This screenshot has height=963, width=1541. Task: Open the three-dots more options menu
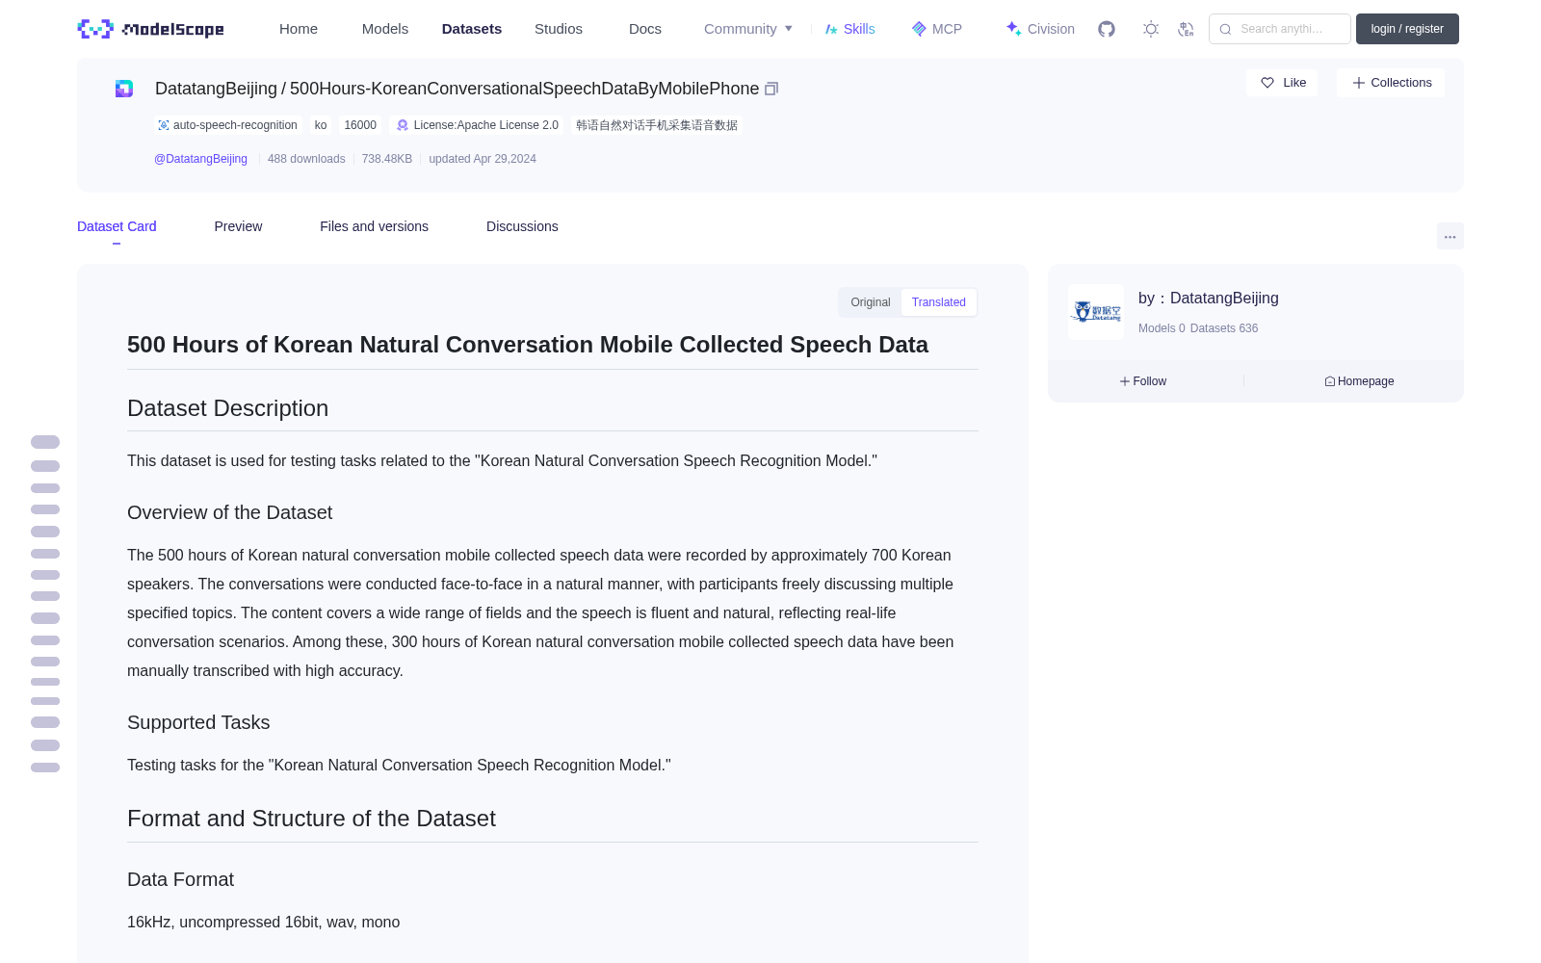[x=1450, y=236]
